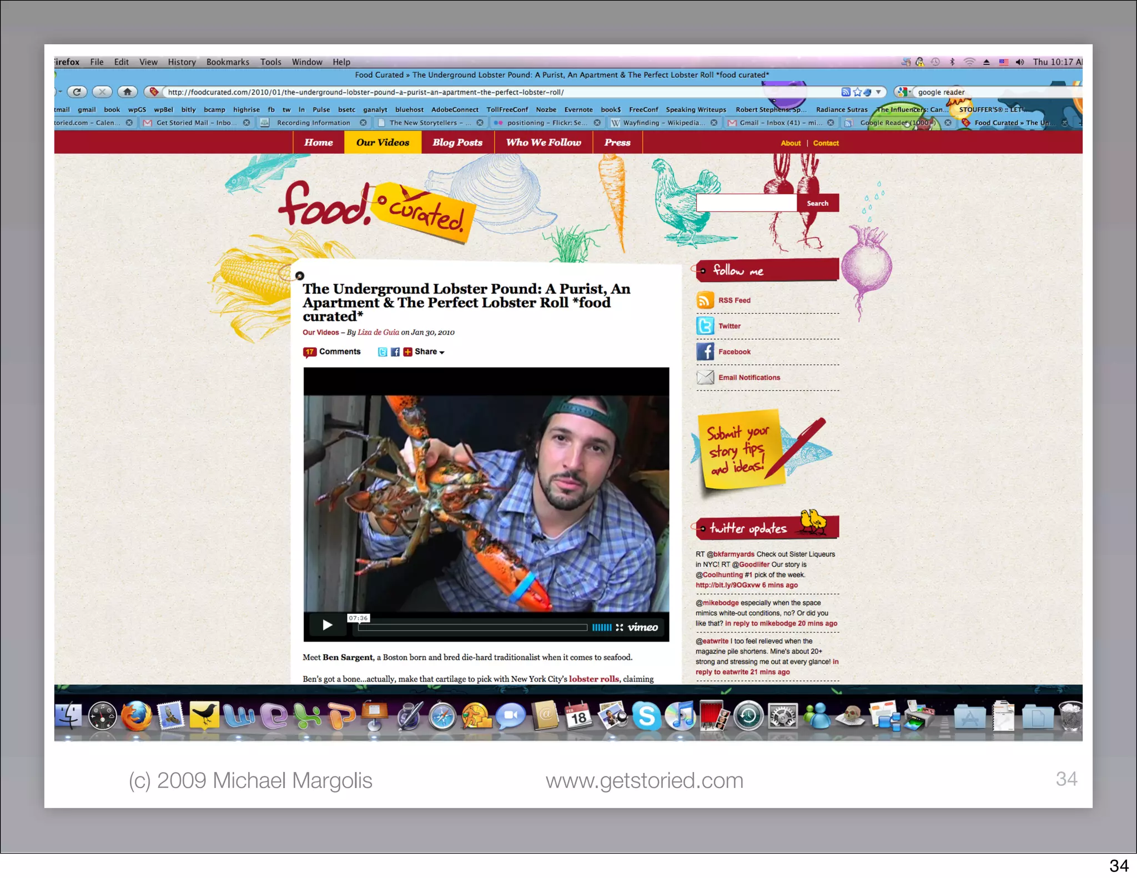Share post via small Facebook icon

point(395,352)
